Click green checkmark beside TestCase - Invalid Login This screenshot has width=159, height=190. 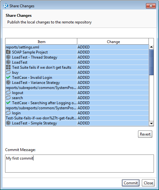(8, 78)
